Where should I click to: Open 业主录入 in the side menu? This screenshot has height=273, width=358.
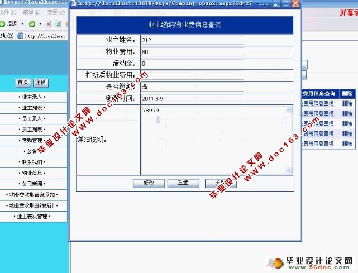32,97
